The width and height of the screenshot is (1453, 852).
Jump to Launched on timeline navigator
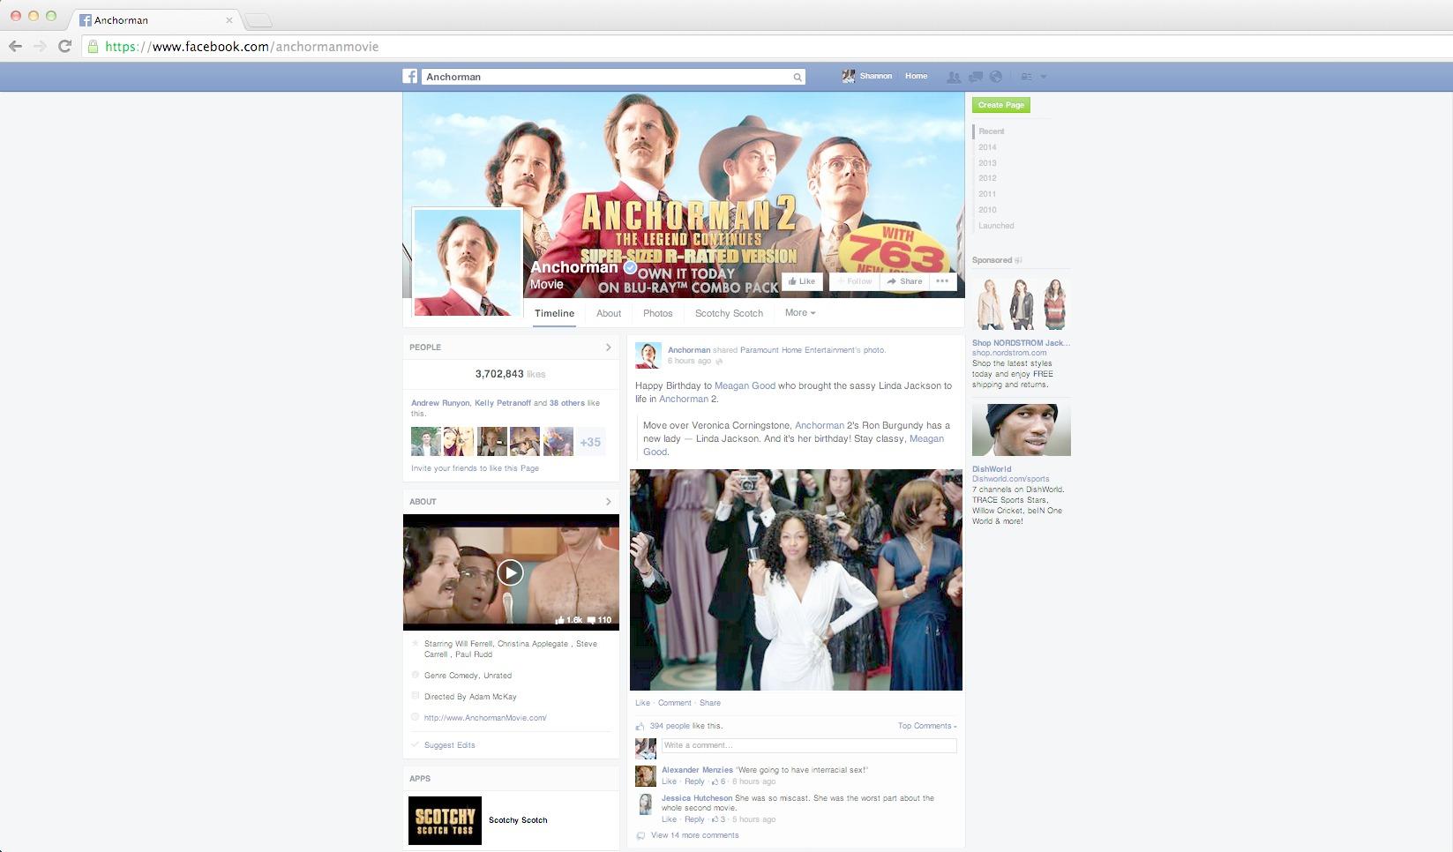996,226
